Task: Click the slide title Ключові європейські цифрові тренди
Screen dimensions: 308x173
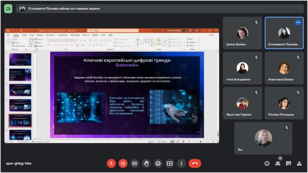Action: click(x=127, y=60)
